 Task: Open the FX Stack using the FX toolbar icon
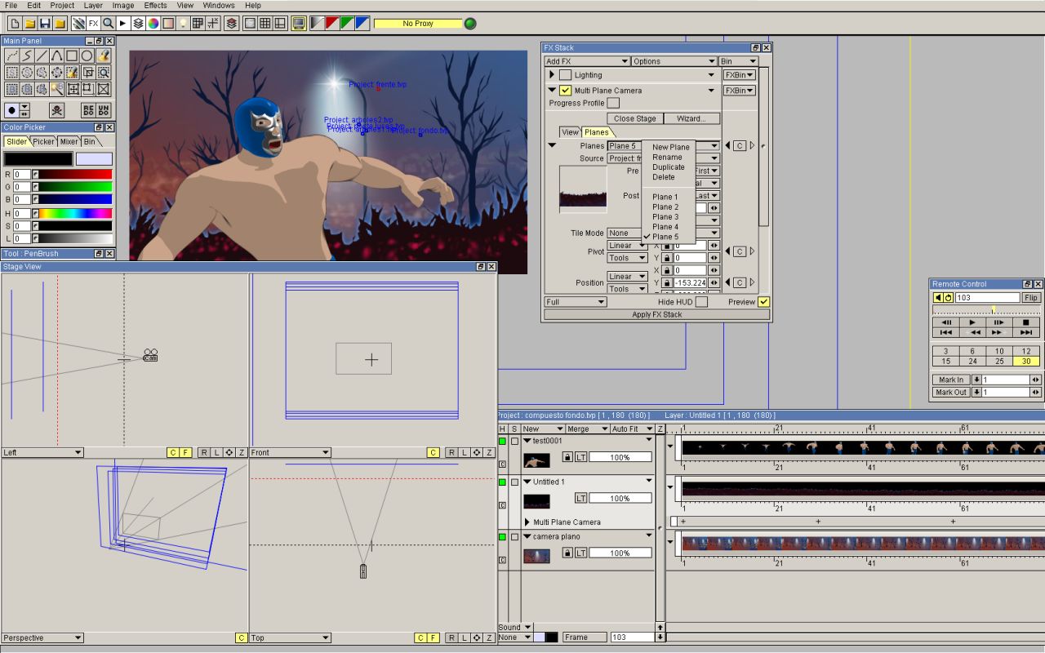[93, 23]
